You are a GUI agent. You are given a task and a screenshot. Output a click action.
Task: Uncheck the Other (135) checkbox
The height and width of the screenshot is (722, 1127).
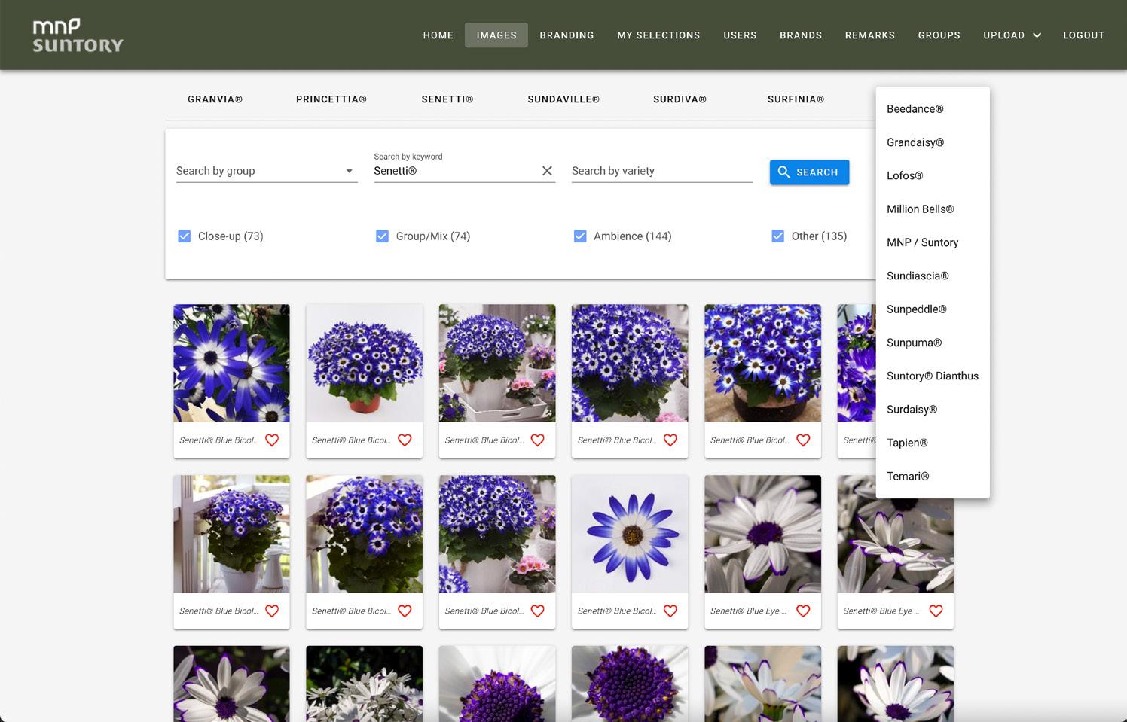point(777,236)
